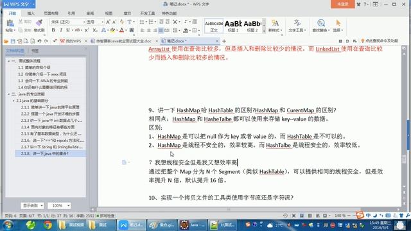This screenshot has width=411, height=231.
Task: Center align text
Action: point(148,30)
